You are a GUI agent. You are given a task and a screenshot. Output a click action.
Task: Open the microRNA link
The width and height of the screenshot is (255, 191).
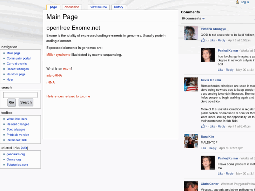[x=54, y=76]
